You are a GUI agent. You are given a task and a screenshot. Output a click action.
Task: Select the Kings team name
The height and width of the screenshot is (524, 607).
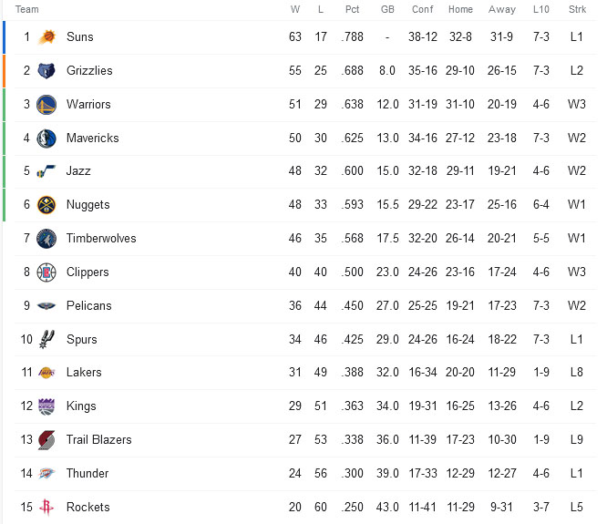point(81,406)
